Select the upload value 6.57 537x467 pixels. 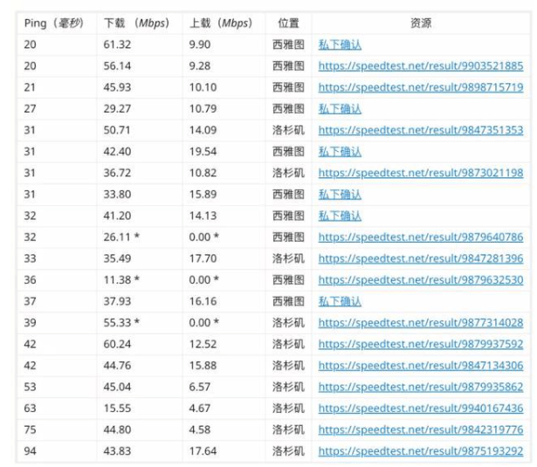(200, 387)
